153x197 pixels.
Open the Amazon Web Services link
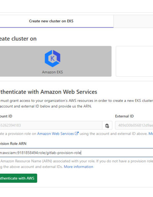pos(55,134)
